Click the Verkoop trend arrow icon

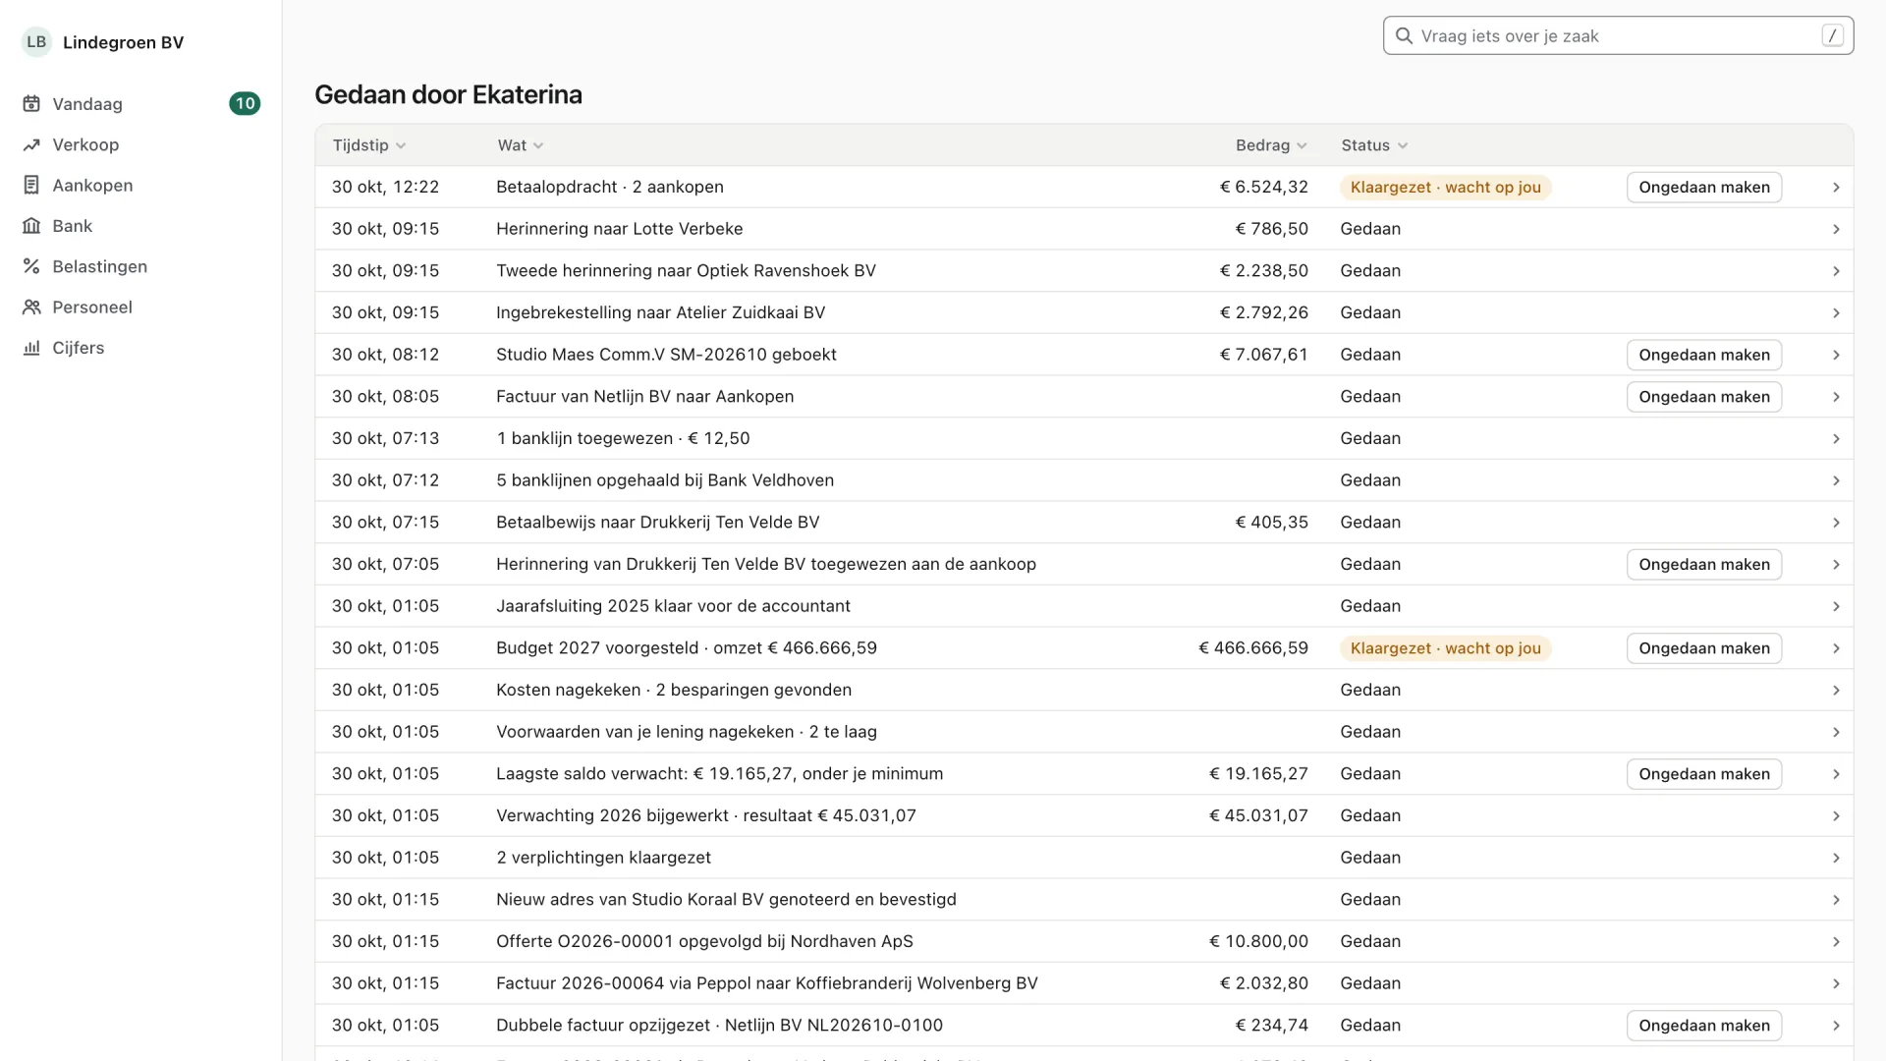tap(31, 144)
